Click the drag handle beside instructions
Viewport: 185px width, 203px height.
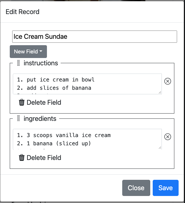coord(19,63)
